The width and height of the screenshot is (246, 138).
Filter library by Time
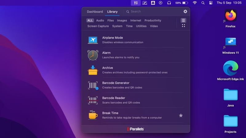pyautogui.click(x=129, y=26)
